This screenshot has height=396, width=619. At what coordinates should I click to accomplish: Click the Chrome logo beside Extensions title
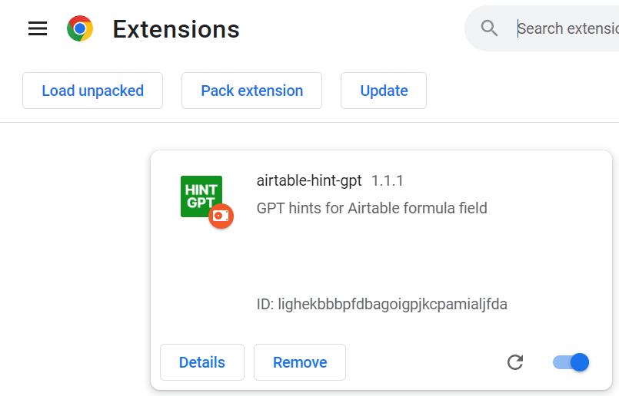[x=80, y=29]
